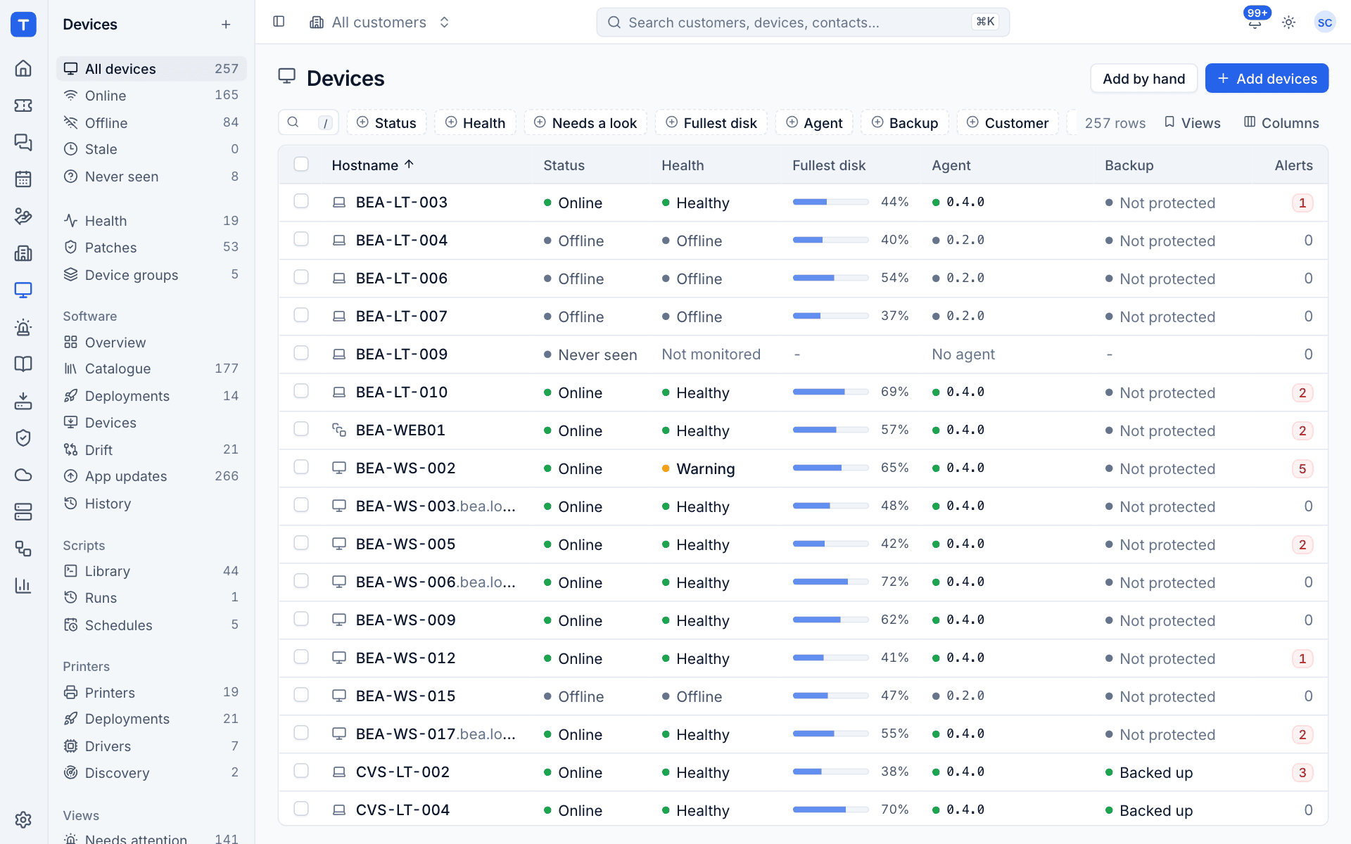Open the home icon in left rail
Viewport: 1351px width, 844px height.
23,68
